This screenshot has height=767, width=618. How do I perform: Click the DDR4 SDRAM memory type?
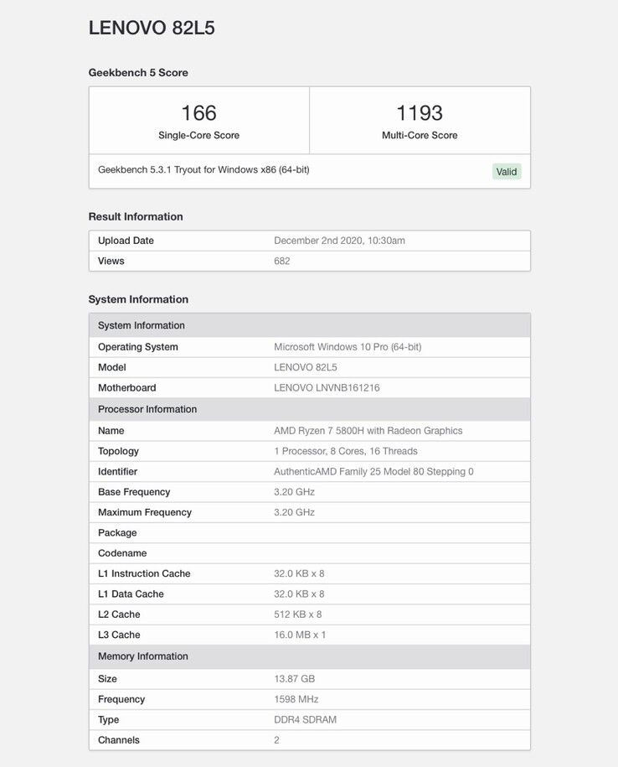[305, 720]
